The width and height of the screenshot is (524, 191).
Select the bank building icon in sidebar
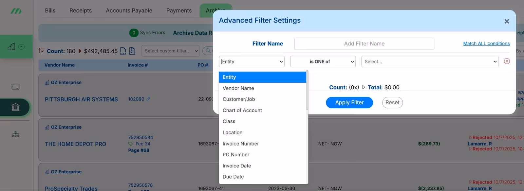click(15, 107)
